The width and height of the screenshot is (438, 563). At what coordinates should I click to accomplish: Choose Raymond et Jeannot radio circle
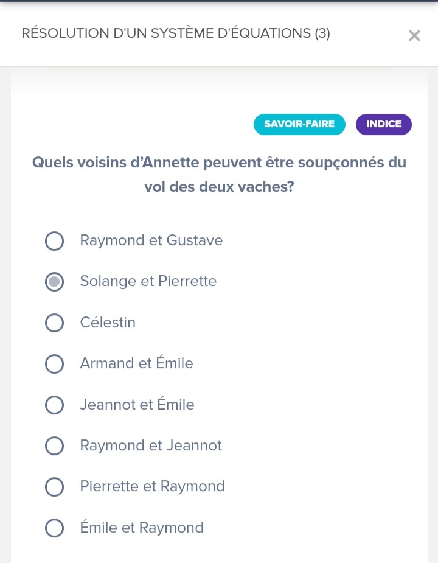point(55,446)
